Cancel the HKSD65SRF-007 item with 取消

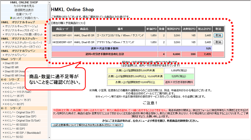(218, 42)
